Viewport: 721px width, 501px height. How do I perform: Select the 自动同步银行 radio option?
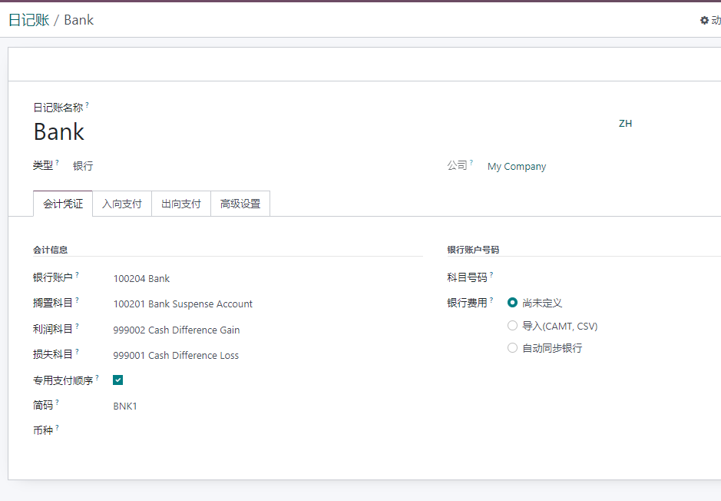(512, 348)
